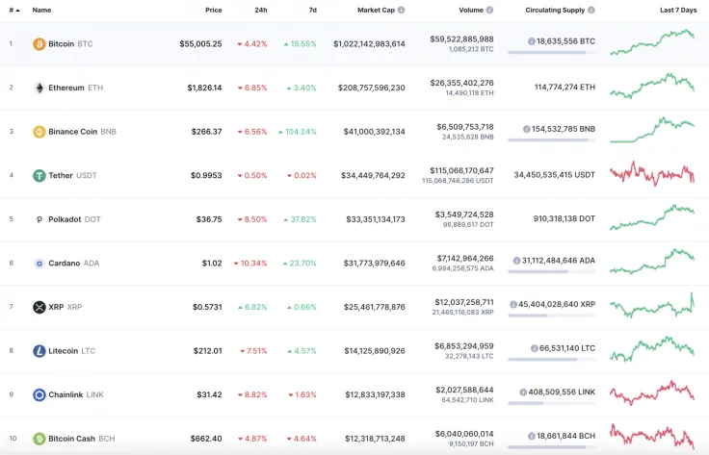Click the Chainlink coin logo
This screenshot has height=455, width=709.
39,394
